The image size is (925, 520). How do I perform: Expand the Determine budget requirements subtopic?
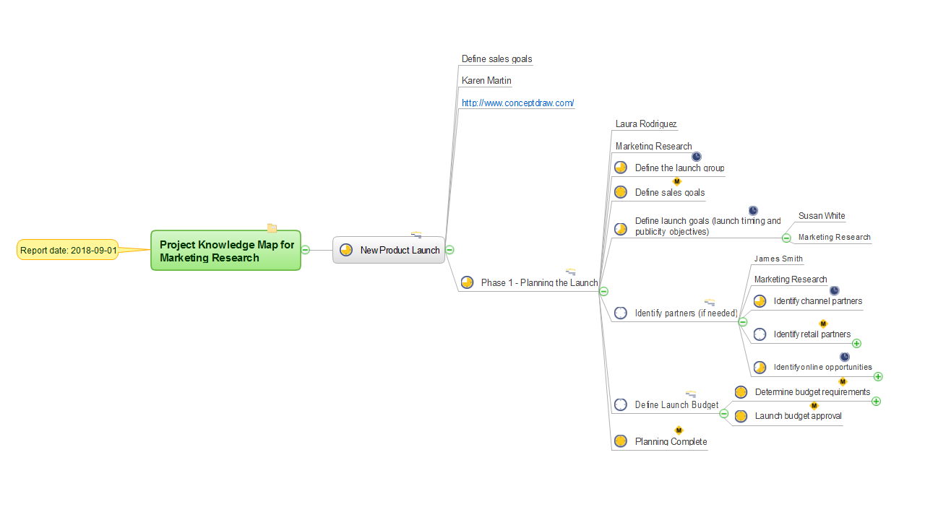877,402
